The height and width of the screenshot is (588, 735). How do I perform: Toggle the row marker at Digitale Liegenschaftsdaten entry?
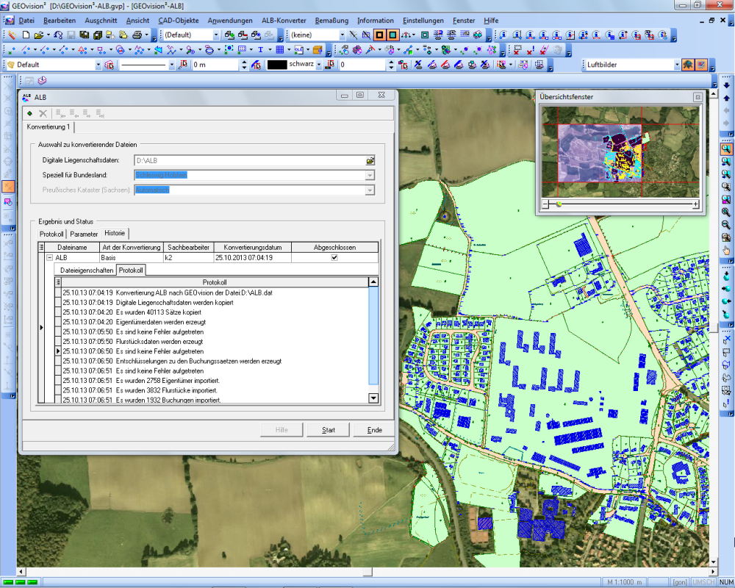coord(58,302)
